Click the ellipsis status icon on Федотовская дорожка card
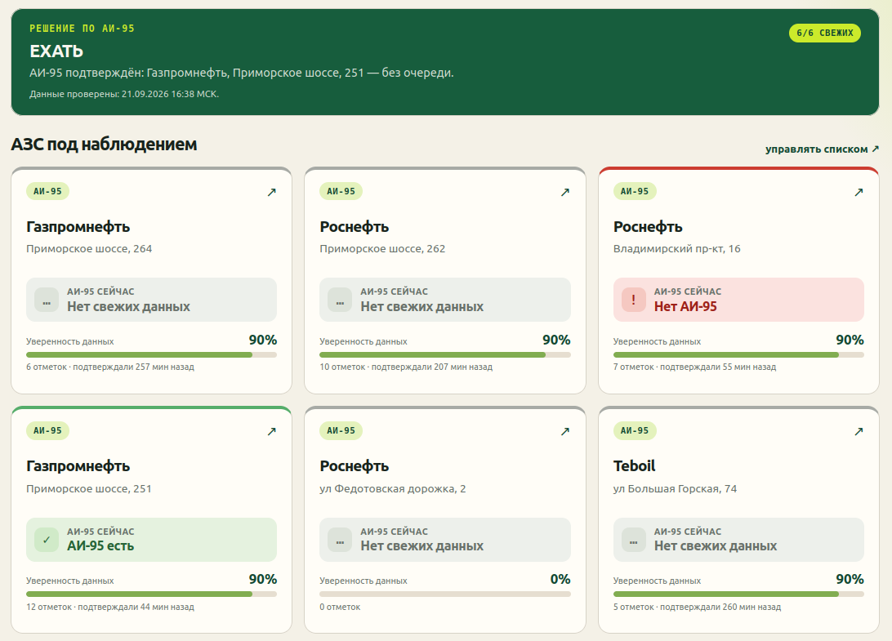 click(x=340, y=540)
